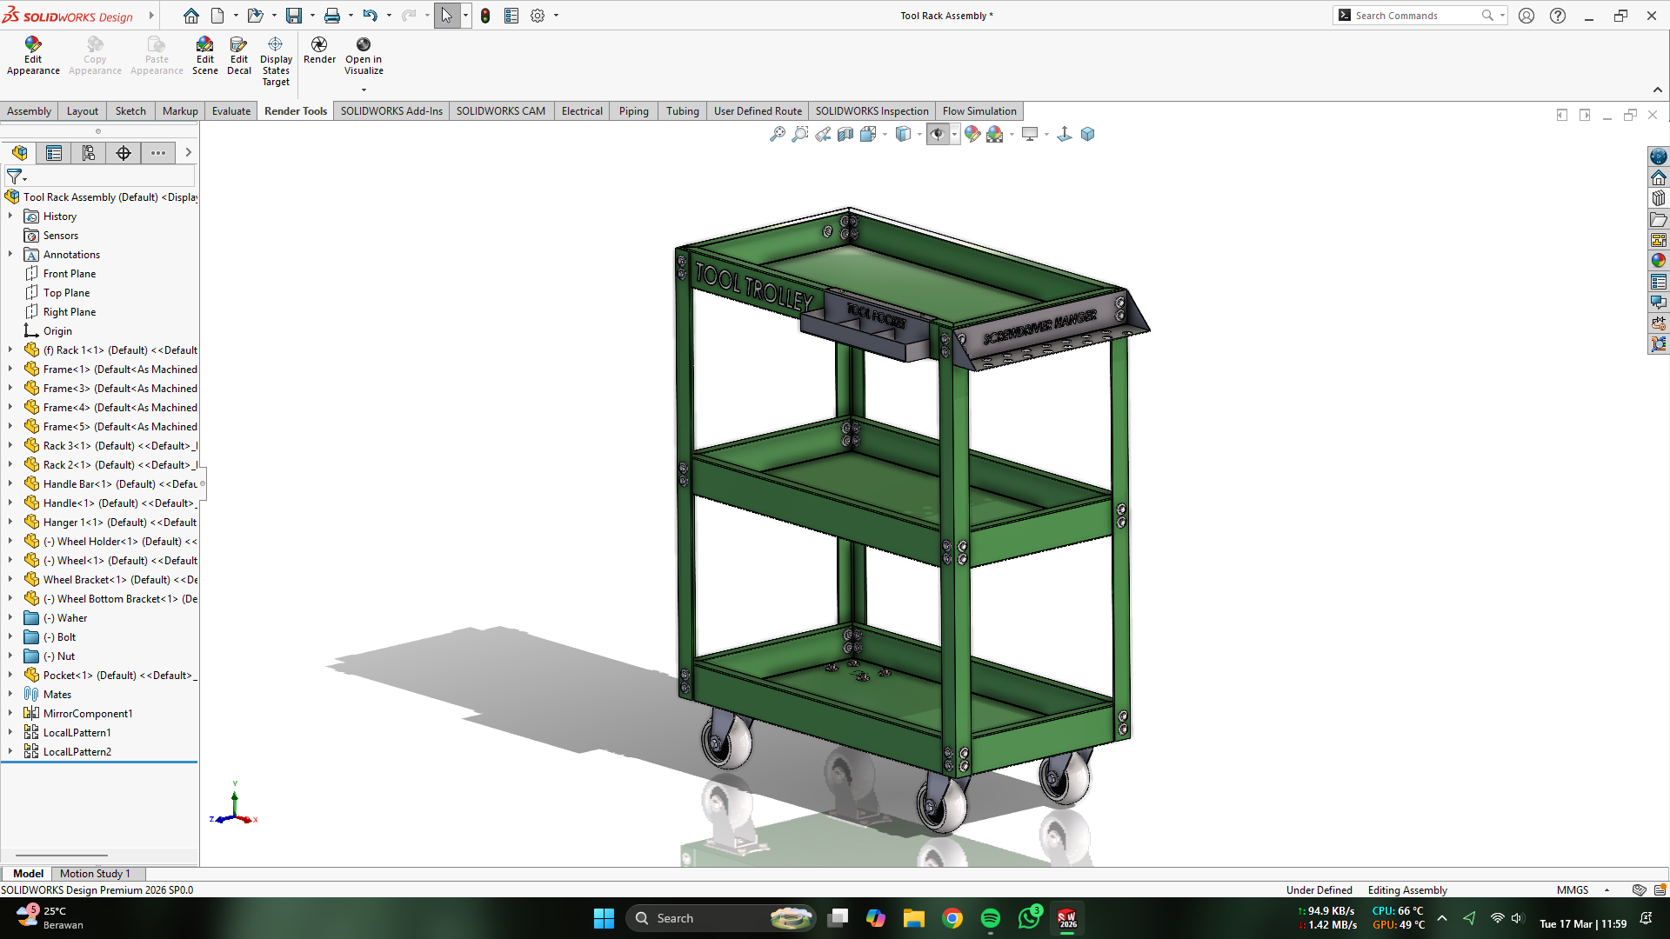This screenshot has height=939, width=1670.
Task: Expand the Handle Bar<1> component node
Action: tap(10, 483)
